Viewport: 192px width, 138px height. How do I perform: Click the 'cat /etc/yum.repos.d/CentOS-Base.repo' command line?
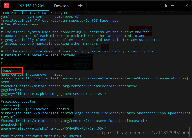[60, 21]
